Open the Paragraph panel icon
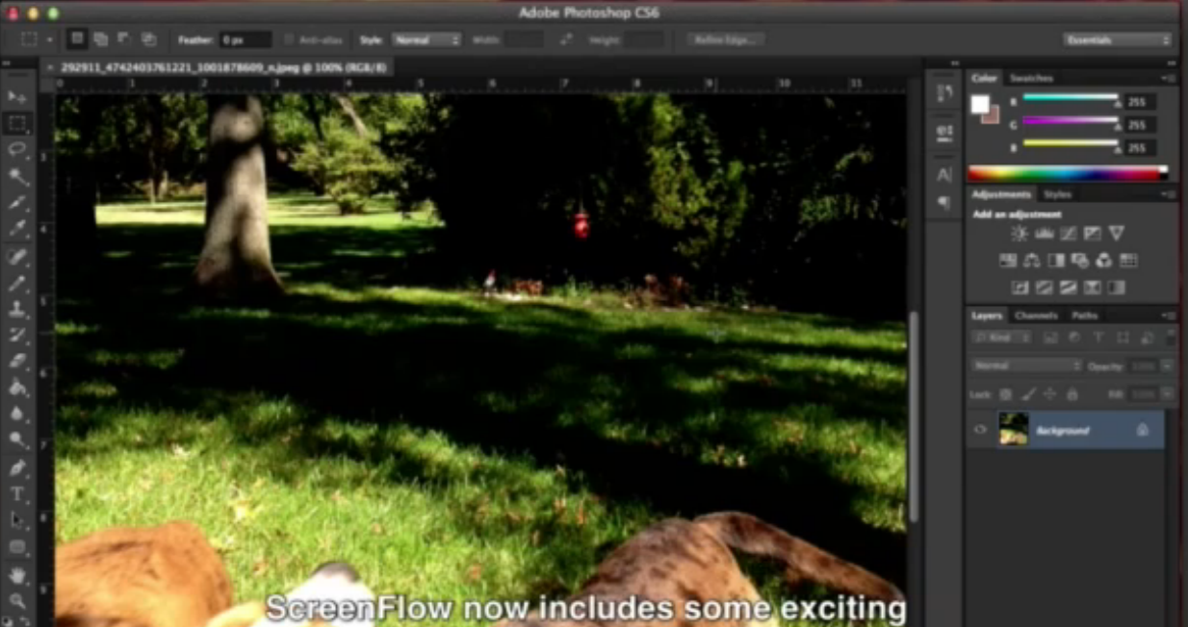 (944, 203)
